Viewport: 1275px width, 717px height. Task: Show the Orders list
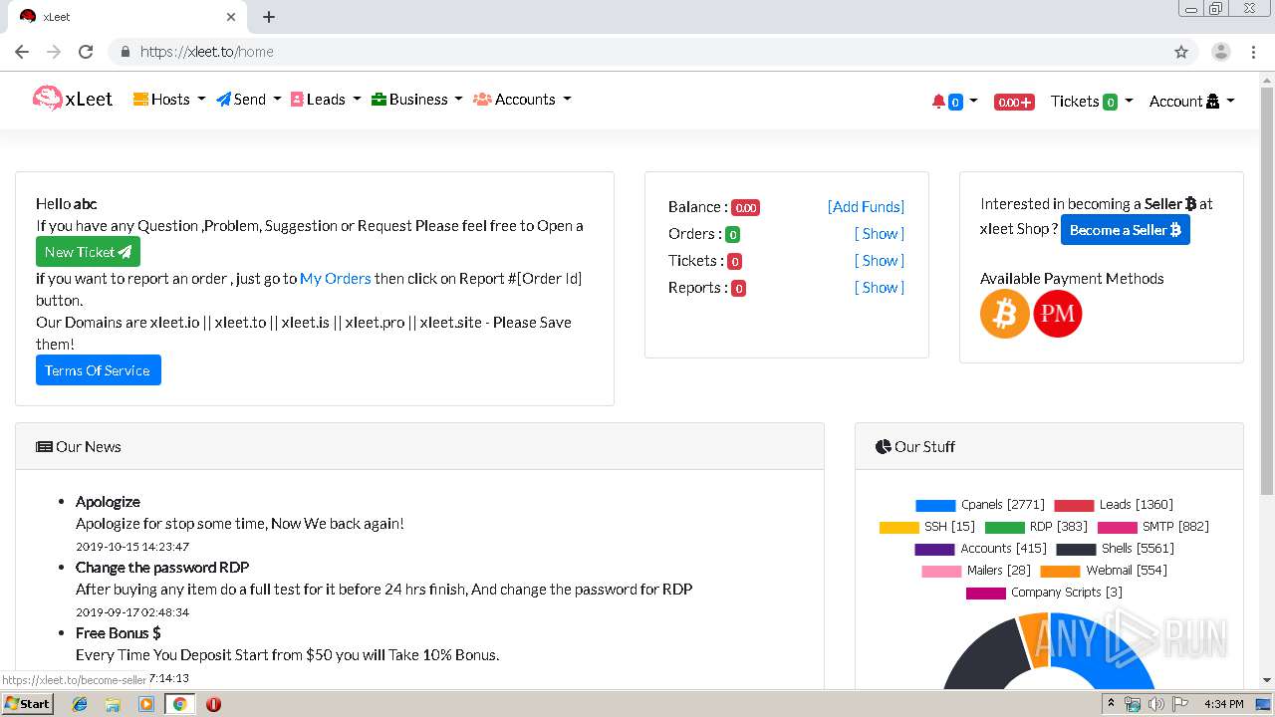(880, 234)
